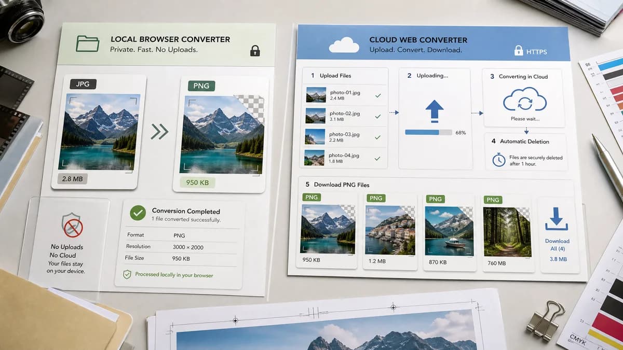623x350 pixels.
Task: Open the forest path PNG download thumbnail
Action: (507, 232)
